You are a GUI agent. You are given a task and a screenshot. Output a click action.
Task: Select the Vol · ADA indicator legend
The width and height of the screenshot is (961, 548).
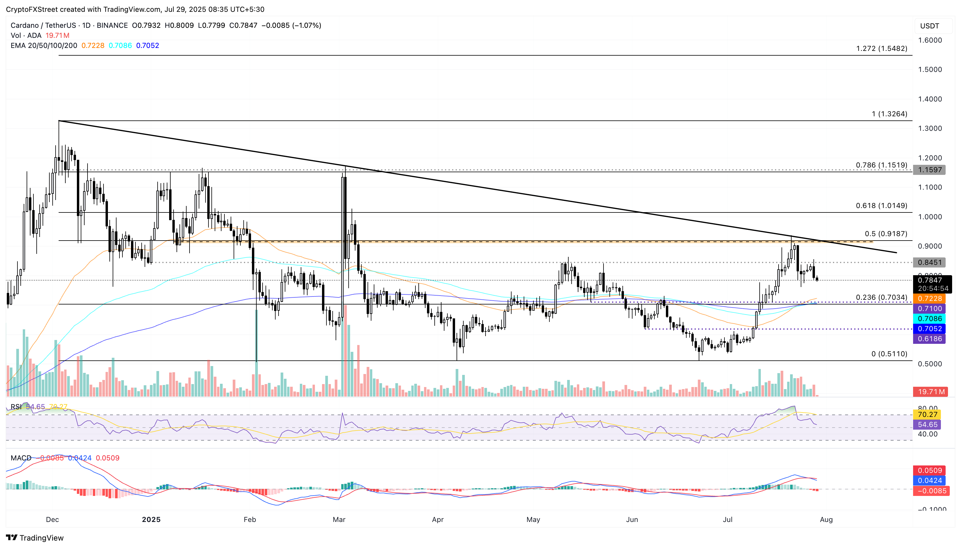(26, 36)
